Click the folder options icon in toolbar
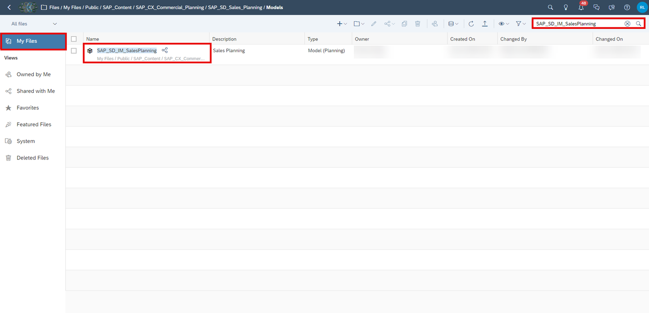Viewport: 649px width, 313px height. [x=356, y=23]
